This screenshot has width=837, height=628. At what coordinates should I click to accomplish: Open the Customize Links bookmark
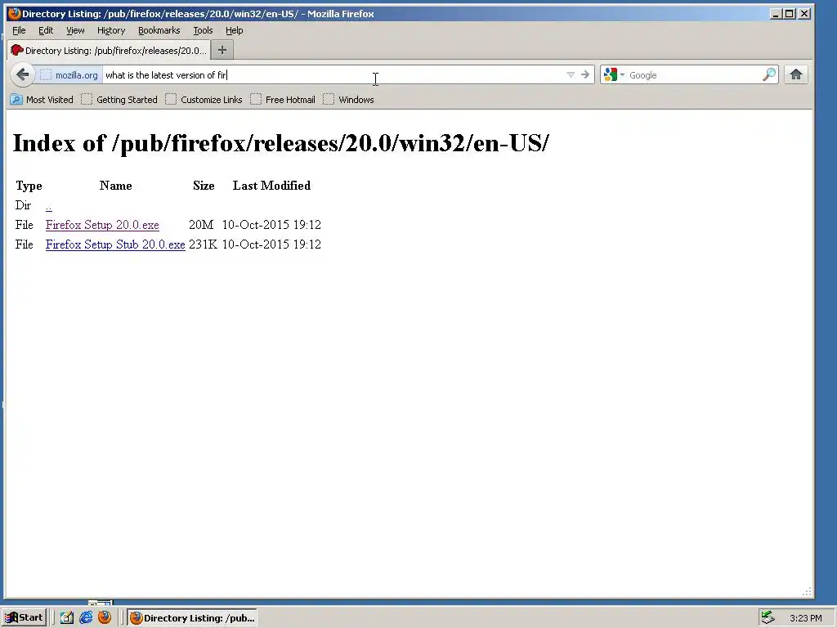204,99
